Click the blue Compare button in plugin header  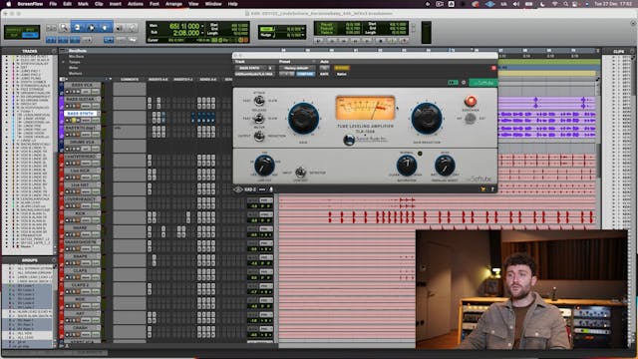(x=305, y=74)
